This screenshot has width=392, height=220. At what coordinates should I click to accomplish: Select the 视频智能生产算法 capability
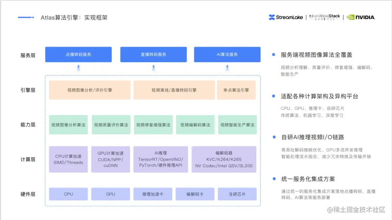237,124
